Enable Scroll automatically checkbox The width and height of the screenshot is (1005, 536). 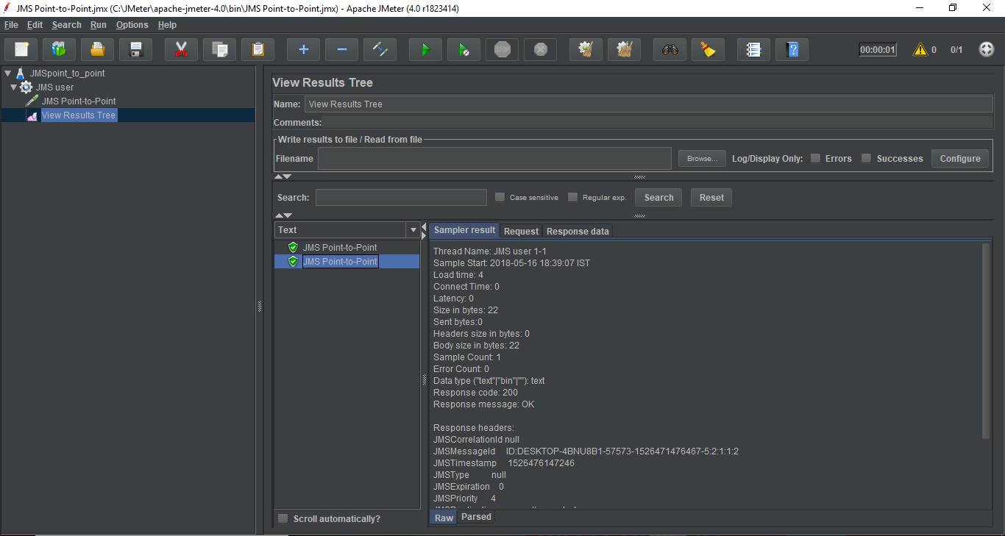pyautogui.click(x=283, y=519)
